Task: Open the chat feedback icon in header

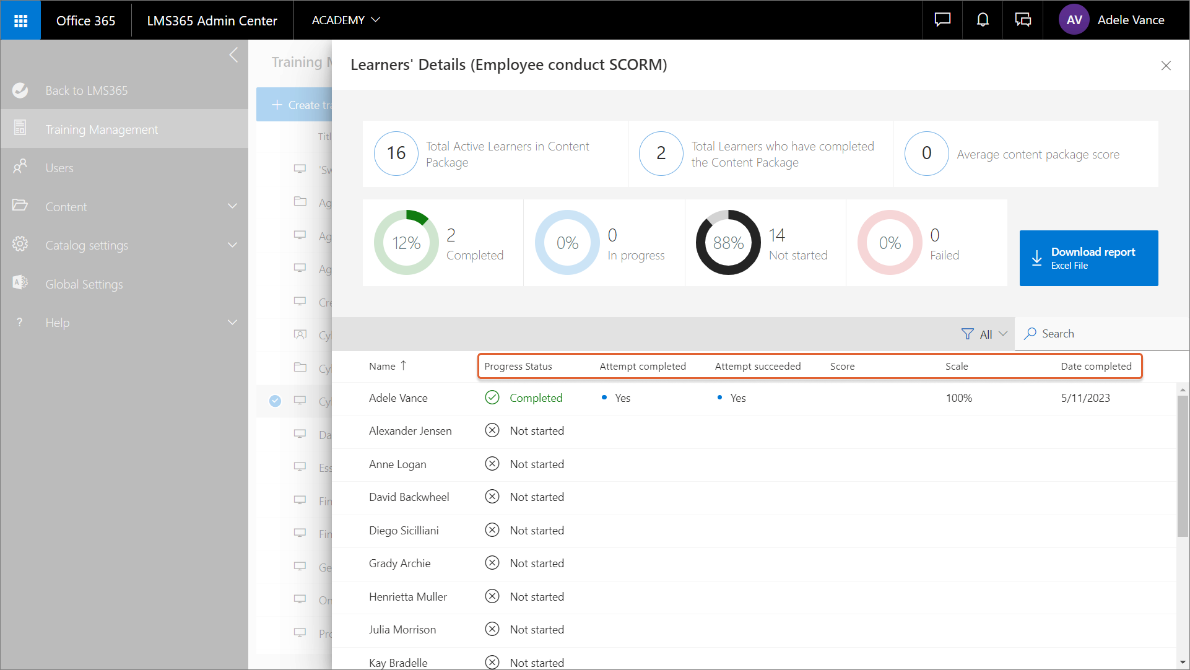Action: click(x=942, y=20)
